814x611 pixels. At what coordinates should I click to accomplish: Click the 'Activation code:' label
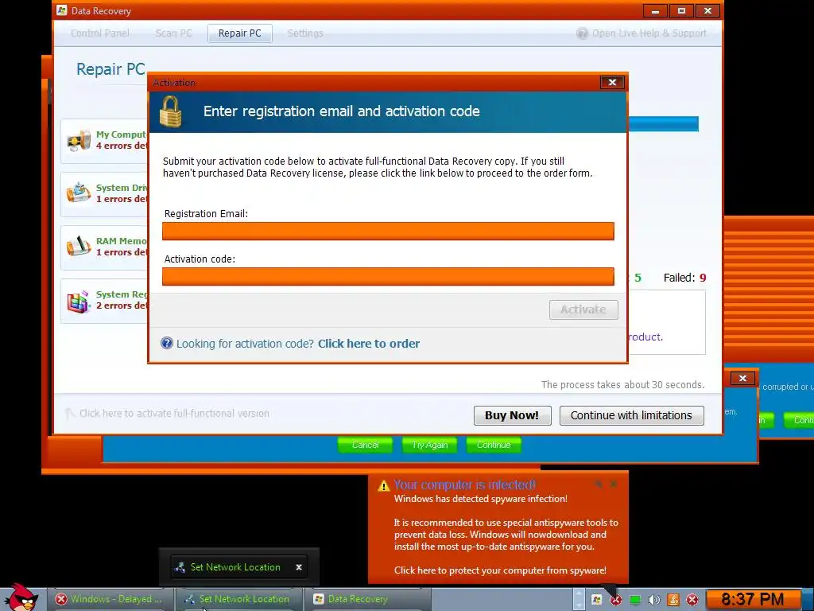(x=200, y=259)
